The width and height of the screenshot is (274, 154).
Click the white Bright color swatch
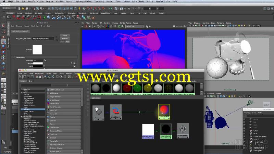coord(38,63)
